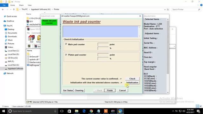
Task: Select Network in the navigation pane
Action: [10, 73]
